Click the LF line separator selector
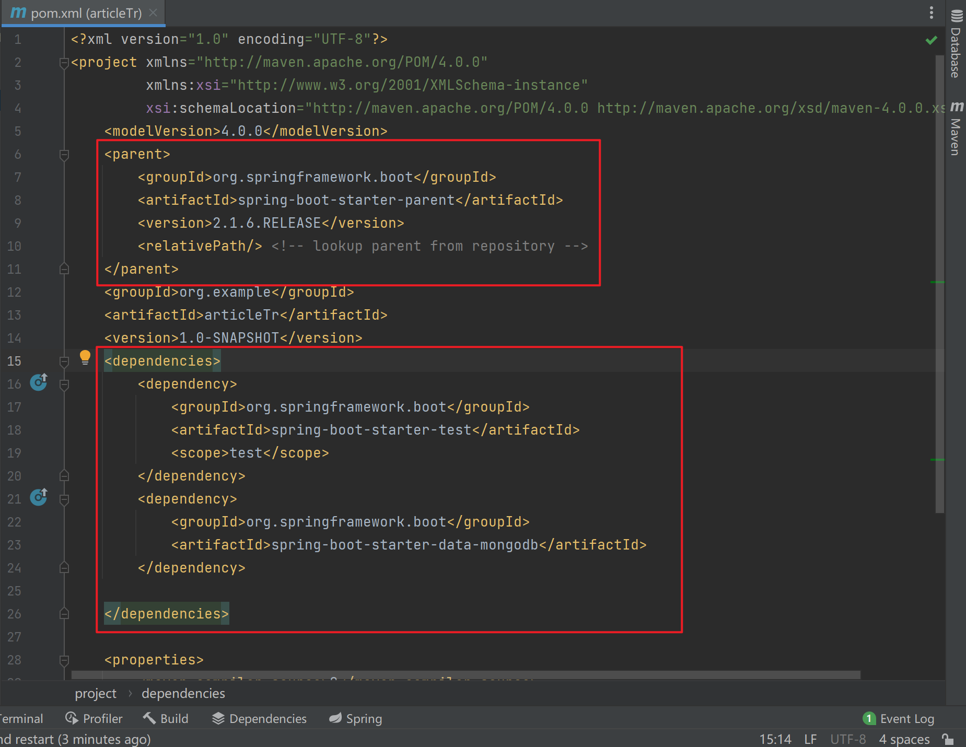 click(810, 739)
